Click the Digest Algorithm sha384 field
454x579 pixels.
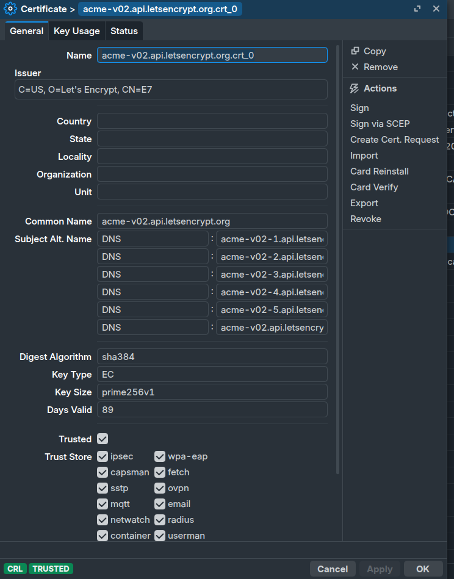point(212,357)
